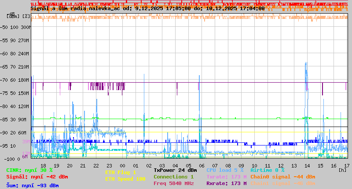Click the '21' hour tick label

click(83, 166)
